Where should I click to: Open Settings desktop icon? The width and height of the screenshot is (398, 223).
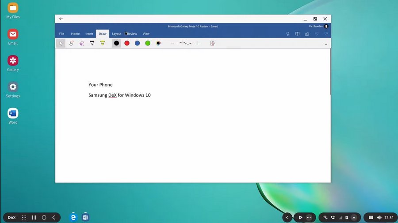tap(13, 90)
